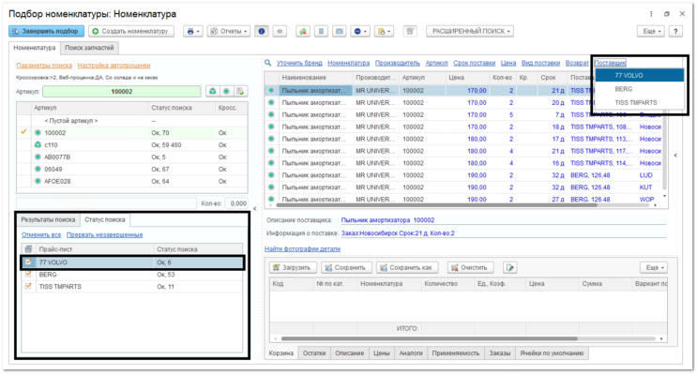Click the Артикул input field with 100002

pyautogui.click(x=122, y=91)
